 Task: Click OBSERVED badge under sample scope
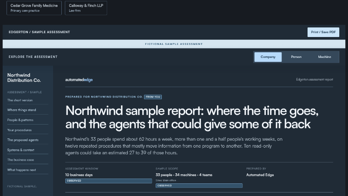pos(199,186)
